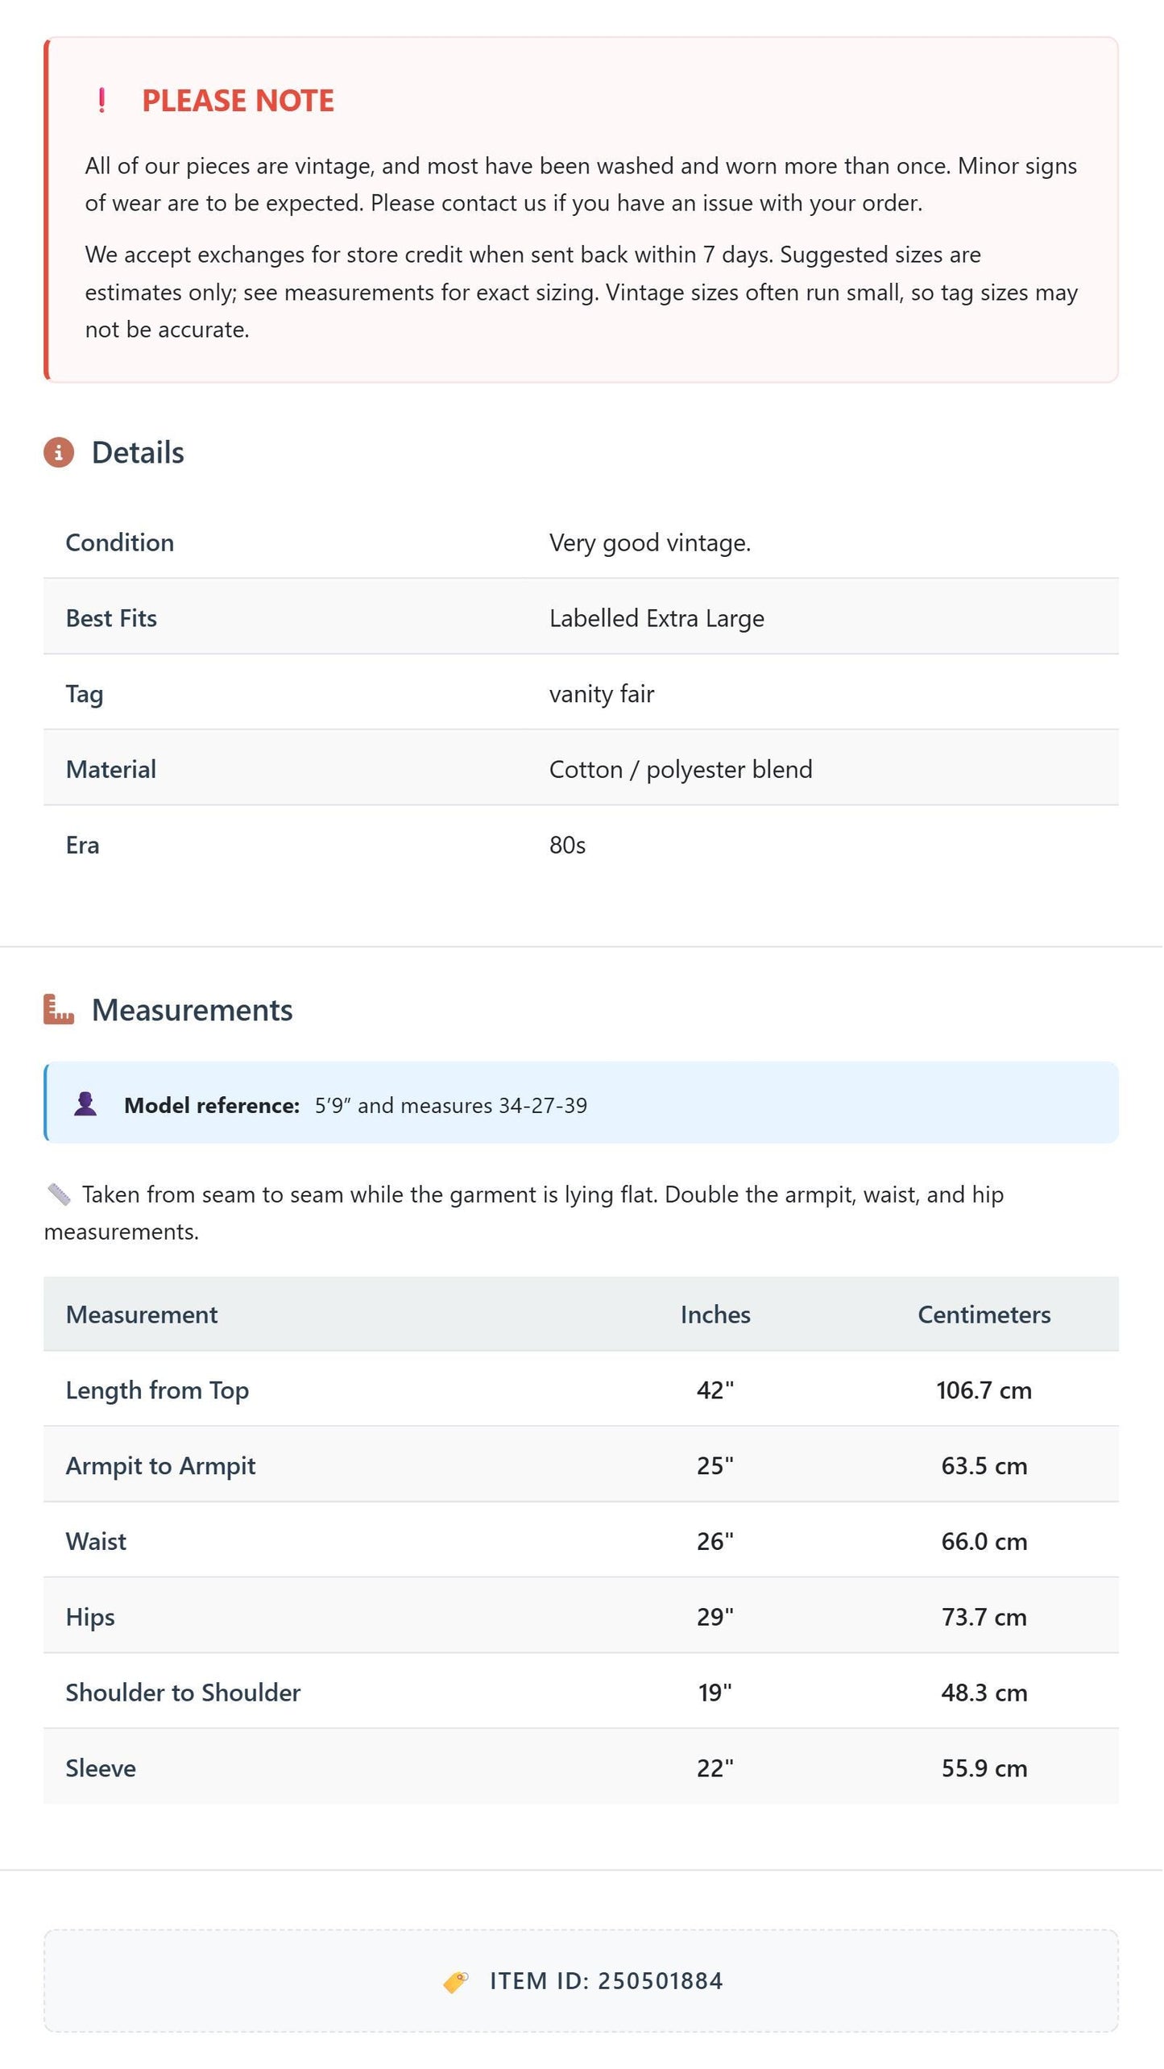Screen dimensions: 1164x2069
Task: Click the vanity fair tag value
Action: (602, 694)
